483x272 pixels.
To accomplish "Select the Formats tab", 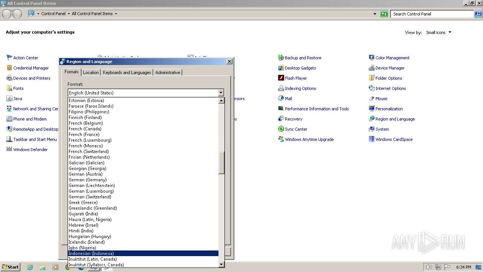I will tap(71, 72).
